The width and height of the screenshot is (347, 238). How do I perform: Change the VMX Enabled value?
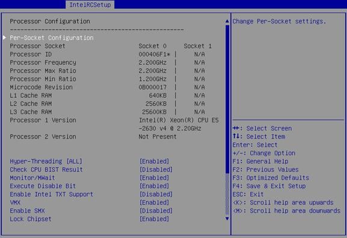coord(154,203)
